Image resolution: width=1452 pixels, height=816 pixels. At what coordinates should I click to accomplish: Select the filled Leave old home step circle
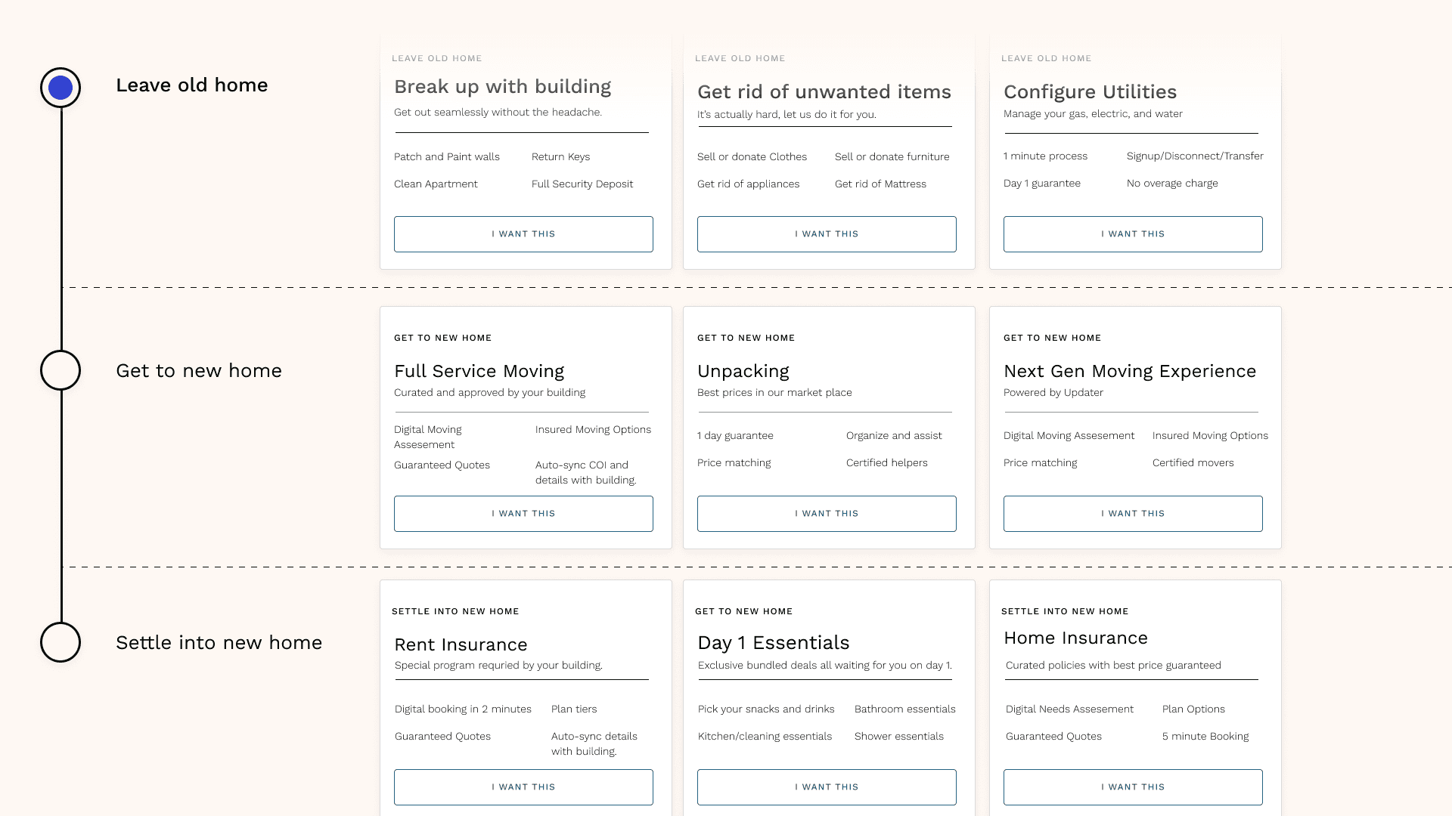[60, 88]
